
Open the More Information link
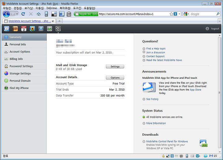156,123
